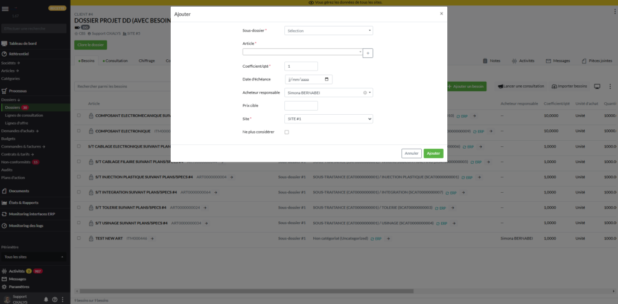Click the hamburger menu icon in the sidebar
This screenshot has width=618, height=304.
(5, 8)
